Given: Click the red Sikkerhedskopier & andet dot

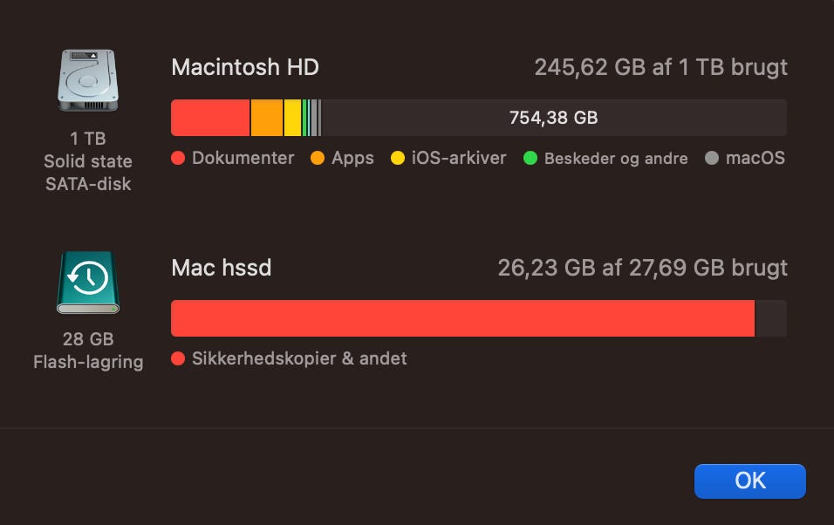Looking at the screenshot, I should click(x=179, y=358).
